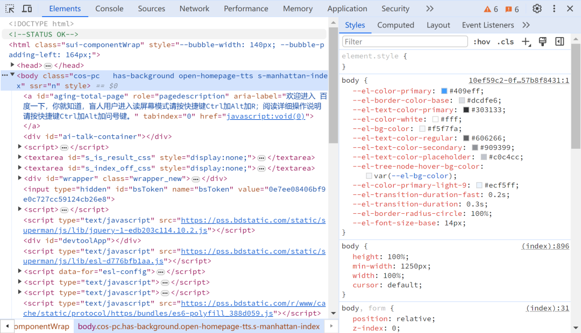Screen dimensions: 581x333
Task: Click the #dcdfe6 color swatch
Action: [x=462, y=100]
